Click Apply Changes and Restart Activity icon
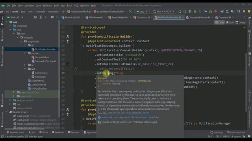This screenshot has height=141, width=252. point(185,11)
